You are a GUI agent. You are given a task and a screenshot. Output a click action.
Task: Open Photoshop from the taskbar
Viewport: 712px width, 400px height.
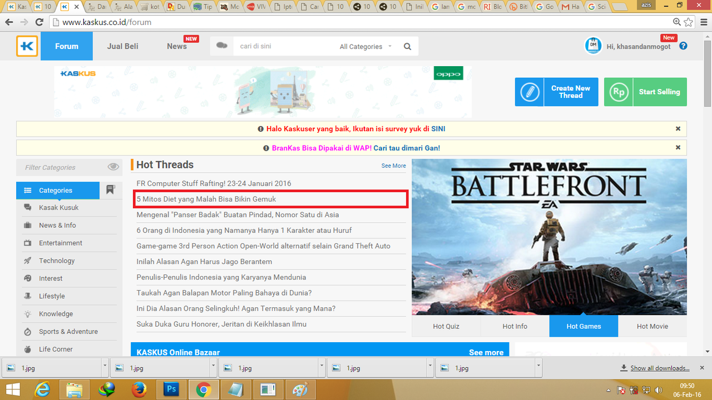coord(171,389)
